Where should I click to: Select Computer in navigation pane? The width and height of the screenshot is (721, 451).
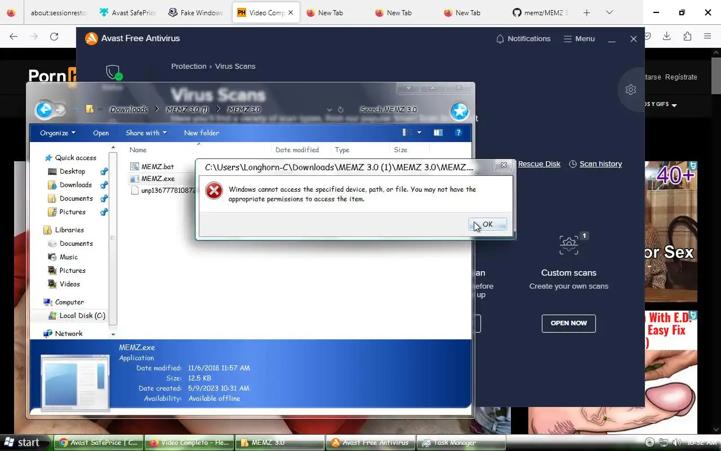[x=69, y=302]
